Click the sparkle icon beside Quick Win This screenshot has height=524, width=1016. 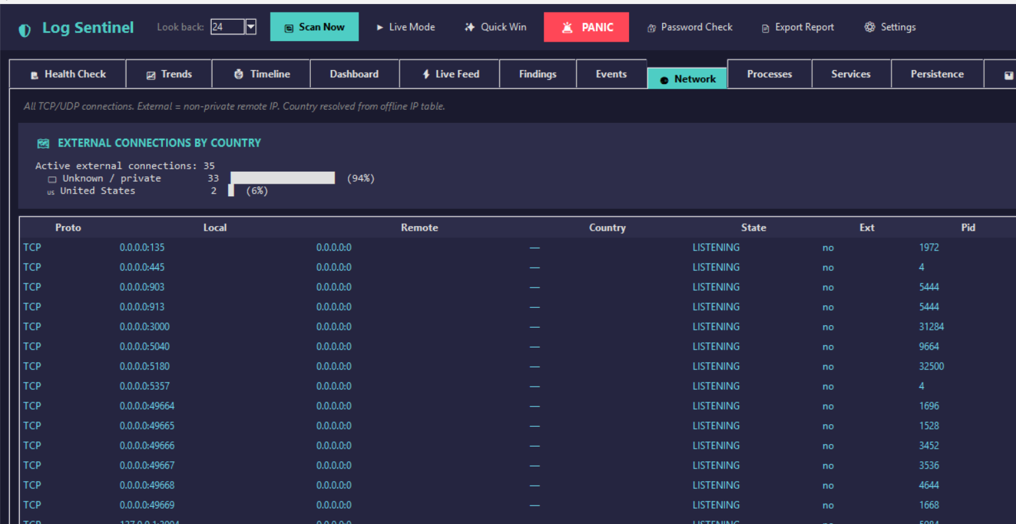click(470, 27)
